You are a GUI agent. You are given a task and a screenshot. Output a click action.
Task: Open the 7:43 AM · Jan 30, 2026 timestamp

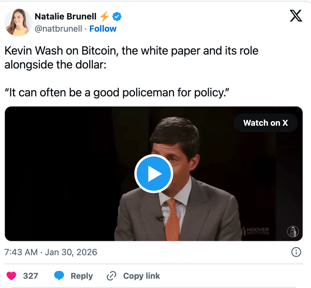tap(51, 252)
